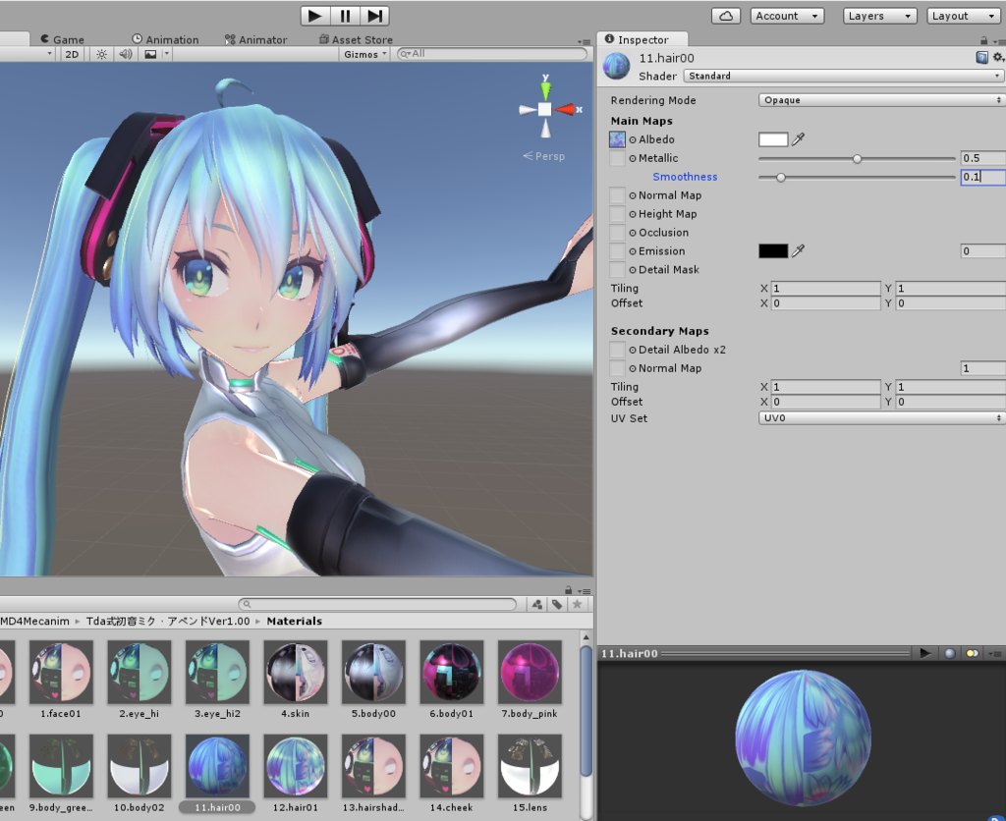Click the Project panel vertical scrollbar
The height and width of the screenshot is (821, 1006).
[x=586, y=712]
